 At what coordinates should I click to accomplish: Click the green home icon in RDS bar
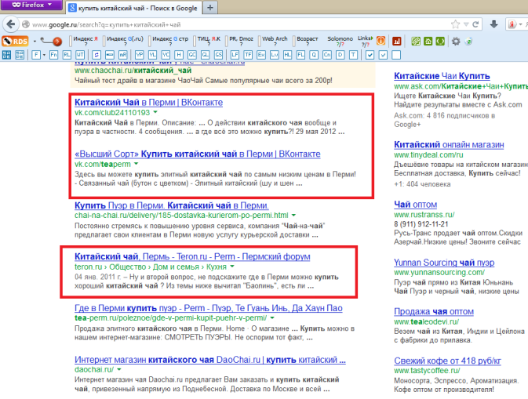(428, 42)
